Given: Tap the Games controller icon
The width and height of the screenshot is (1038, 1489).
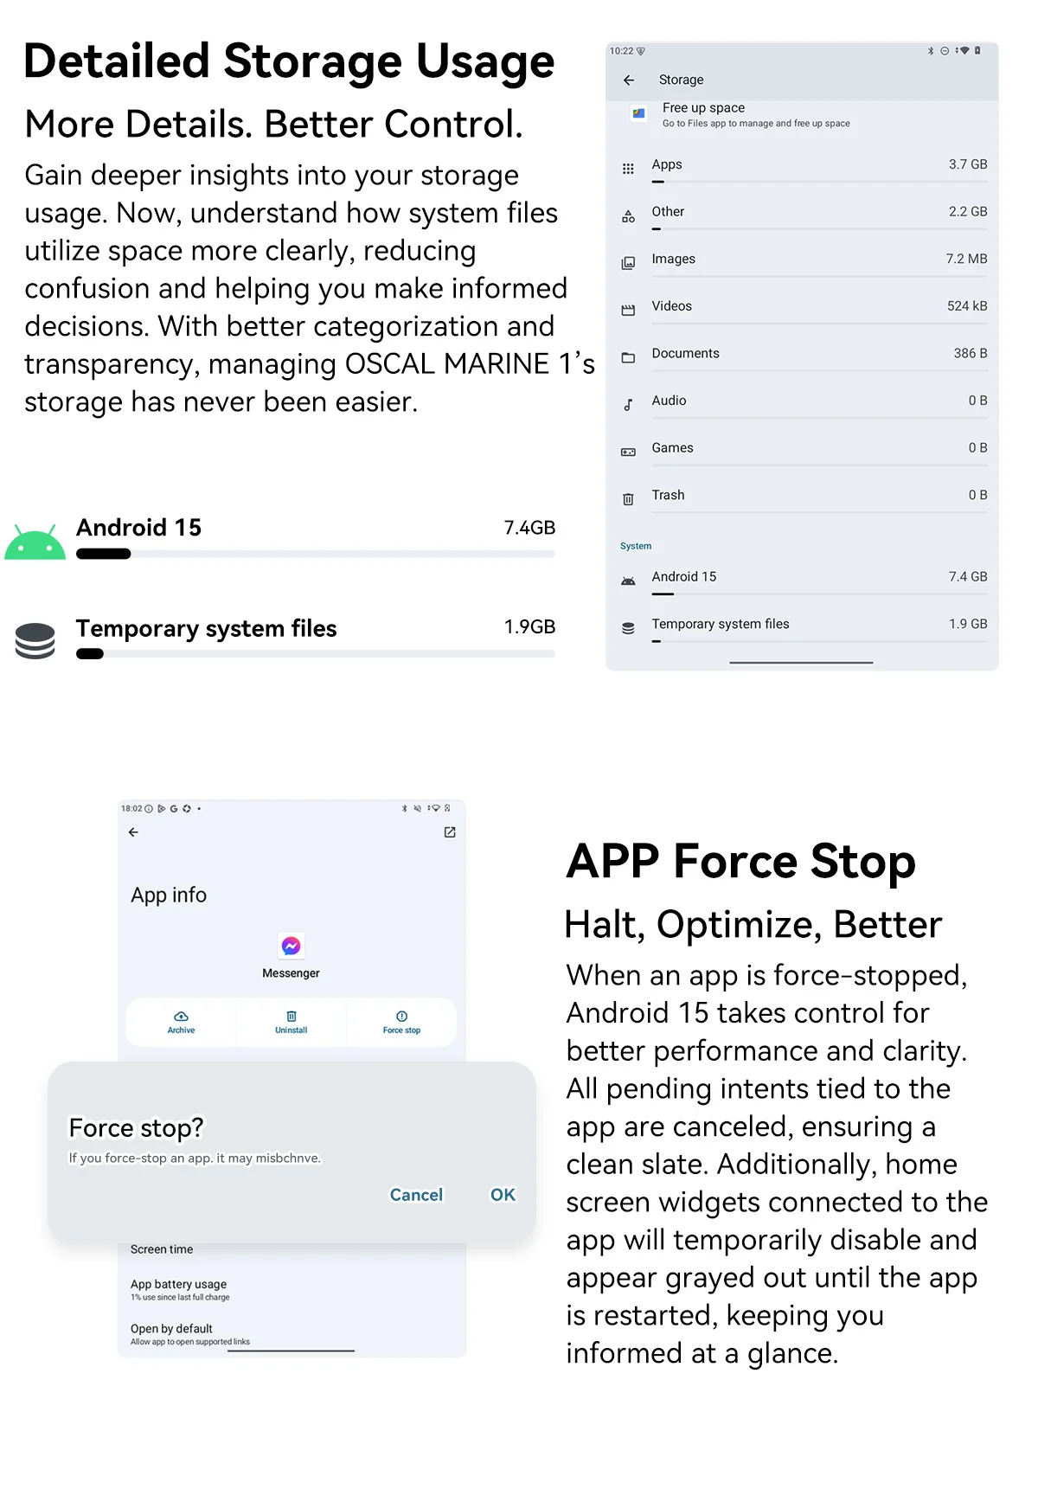Looking at the screenshot, I should [628, 452].
